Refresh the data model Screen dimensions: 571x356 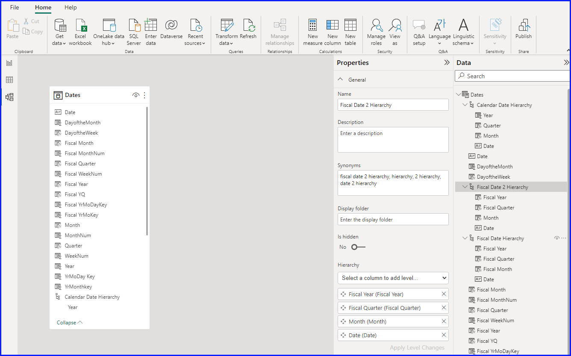pyautogui.click(x=248, y=29)
